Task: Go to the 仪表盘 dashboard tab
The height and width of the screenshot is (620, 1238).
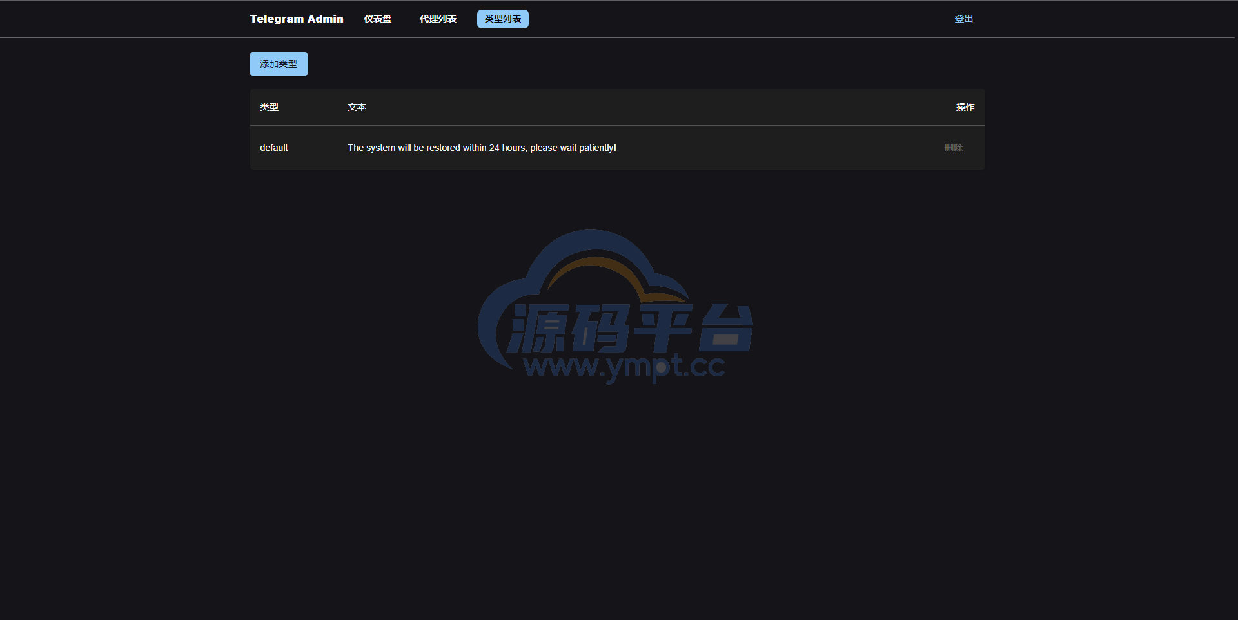Action: click(x=378, y=19)
